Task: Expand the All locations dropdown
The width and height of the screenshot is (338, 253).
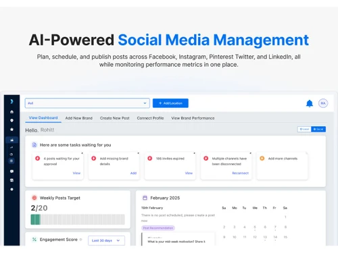Action: click(87, 103)
